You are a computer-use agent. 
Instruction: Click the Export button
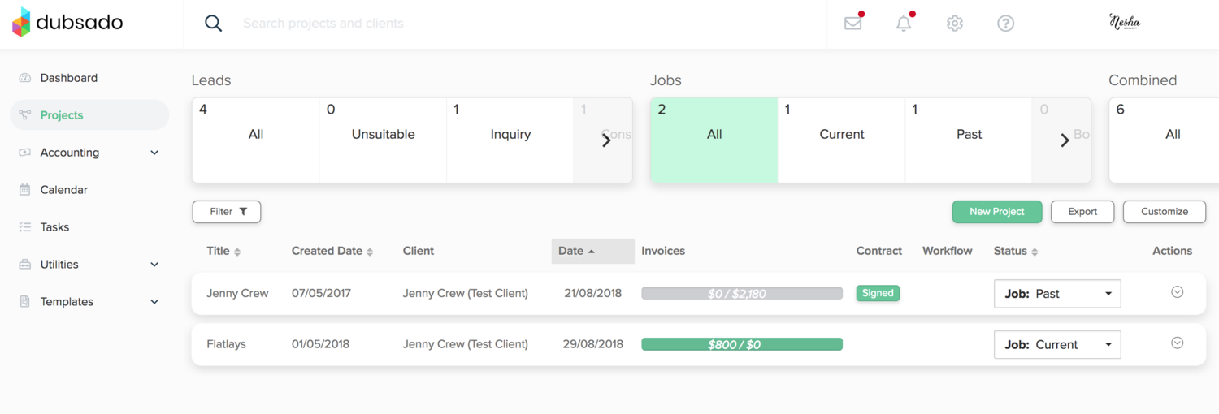1082,212
